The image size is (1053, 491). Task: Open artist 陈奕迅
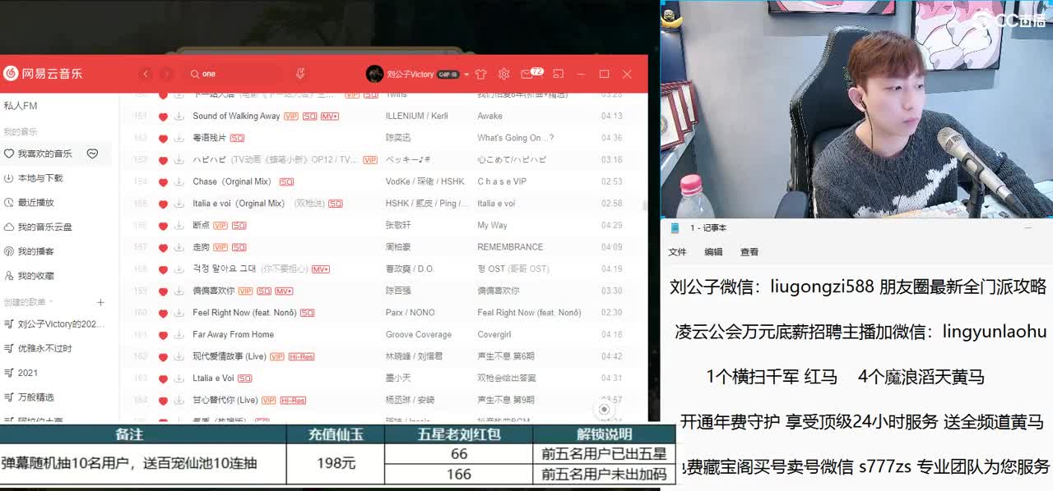[398, 138]
